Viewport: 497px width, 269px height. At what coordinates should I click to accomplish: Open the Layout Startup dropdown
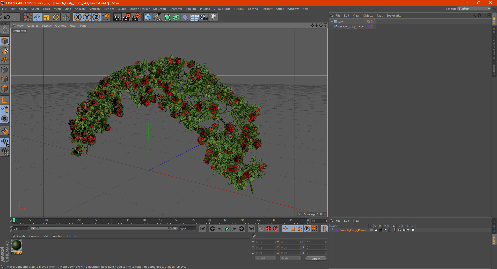tap(474, 9)
